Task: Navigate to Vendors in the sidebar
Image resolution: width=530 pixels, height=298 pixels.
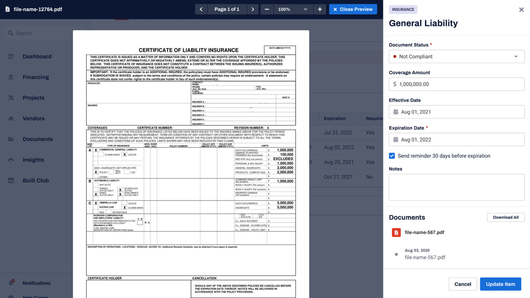Action: click(33, 118)
